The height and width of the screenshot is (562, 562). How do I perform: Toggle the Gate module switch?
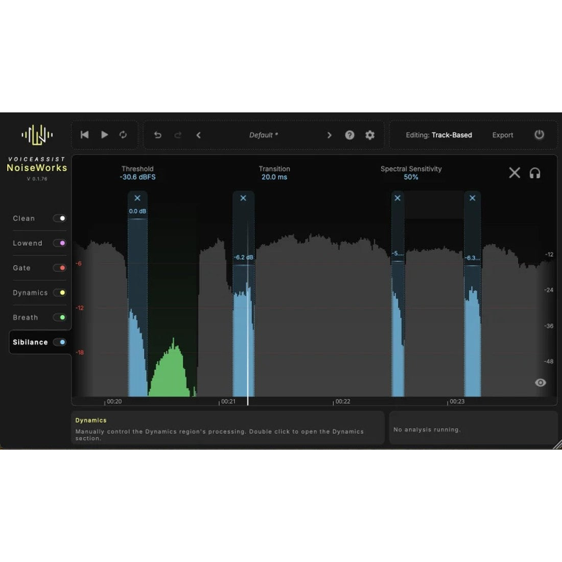pos(59,268)
